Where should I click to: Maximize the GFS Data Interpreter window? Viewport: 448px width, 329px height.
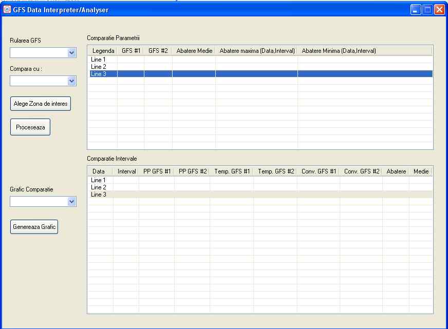click(427, 10)
